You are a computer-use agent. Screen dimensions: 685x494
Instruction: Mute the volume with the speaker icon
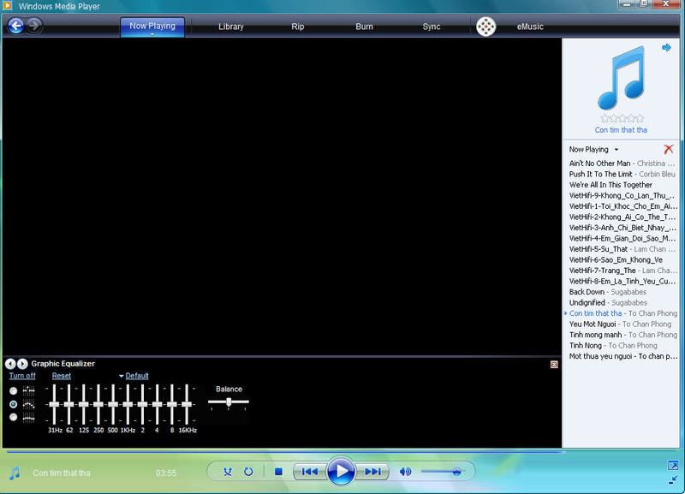tap(405, 472)
